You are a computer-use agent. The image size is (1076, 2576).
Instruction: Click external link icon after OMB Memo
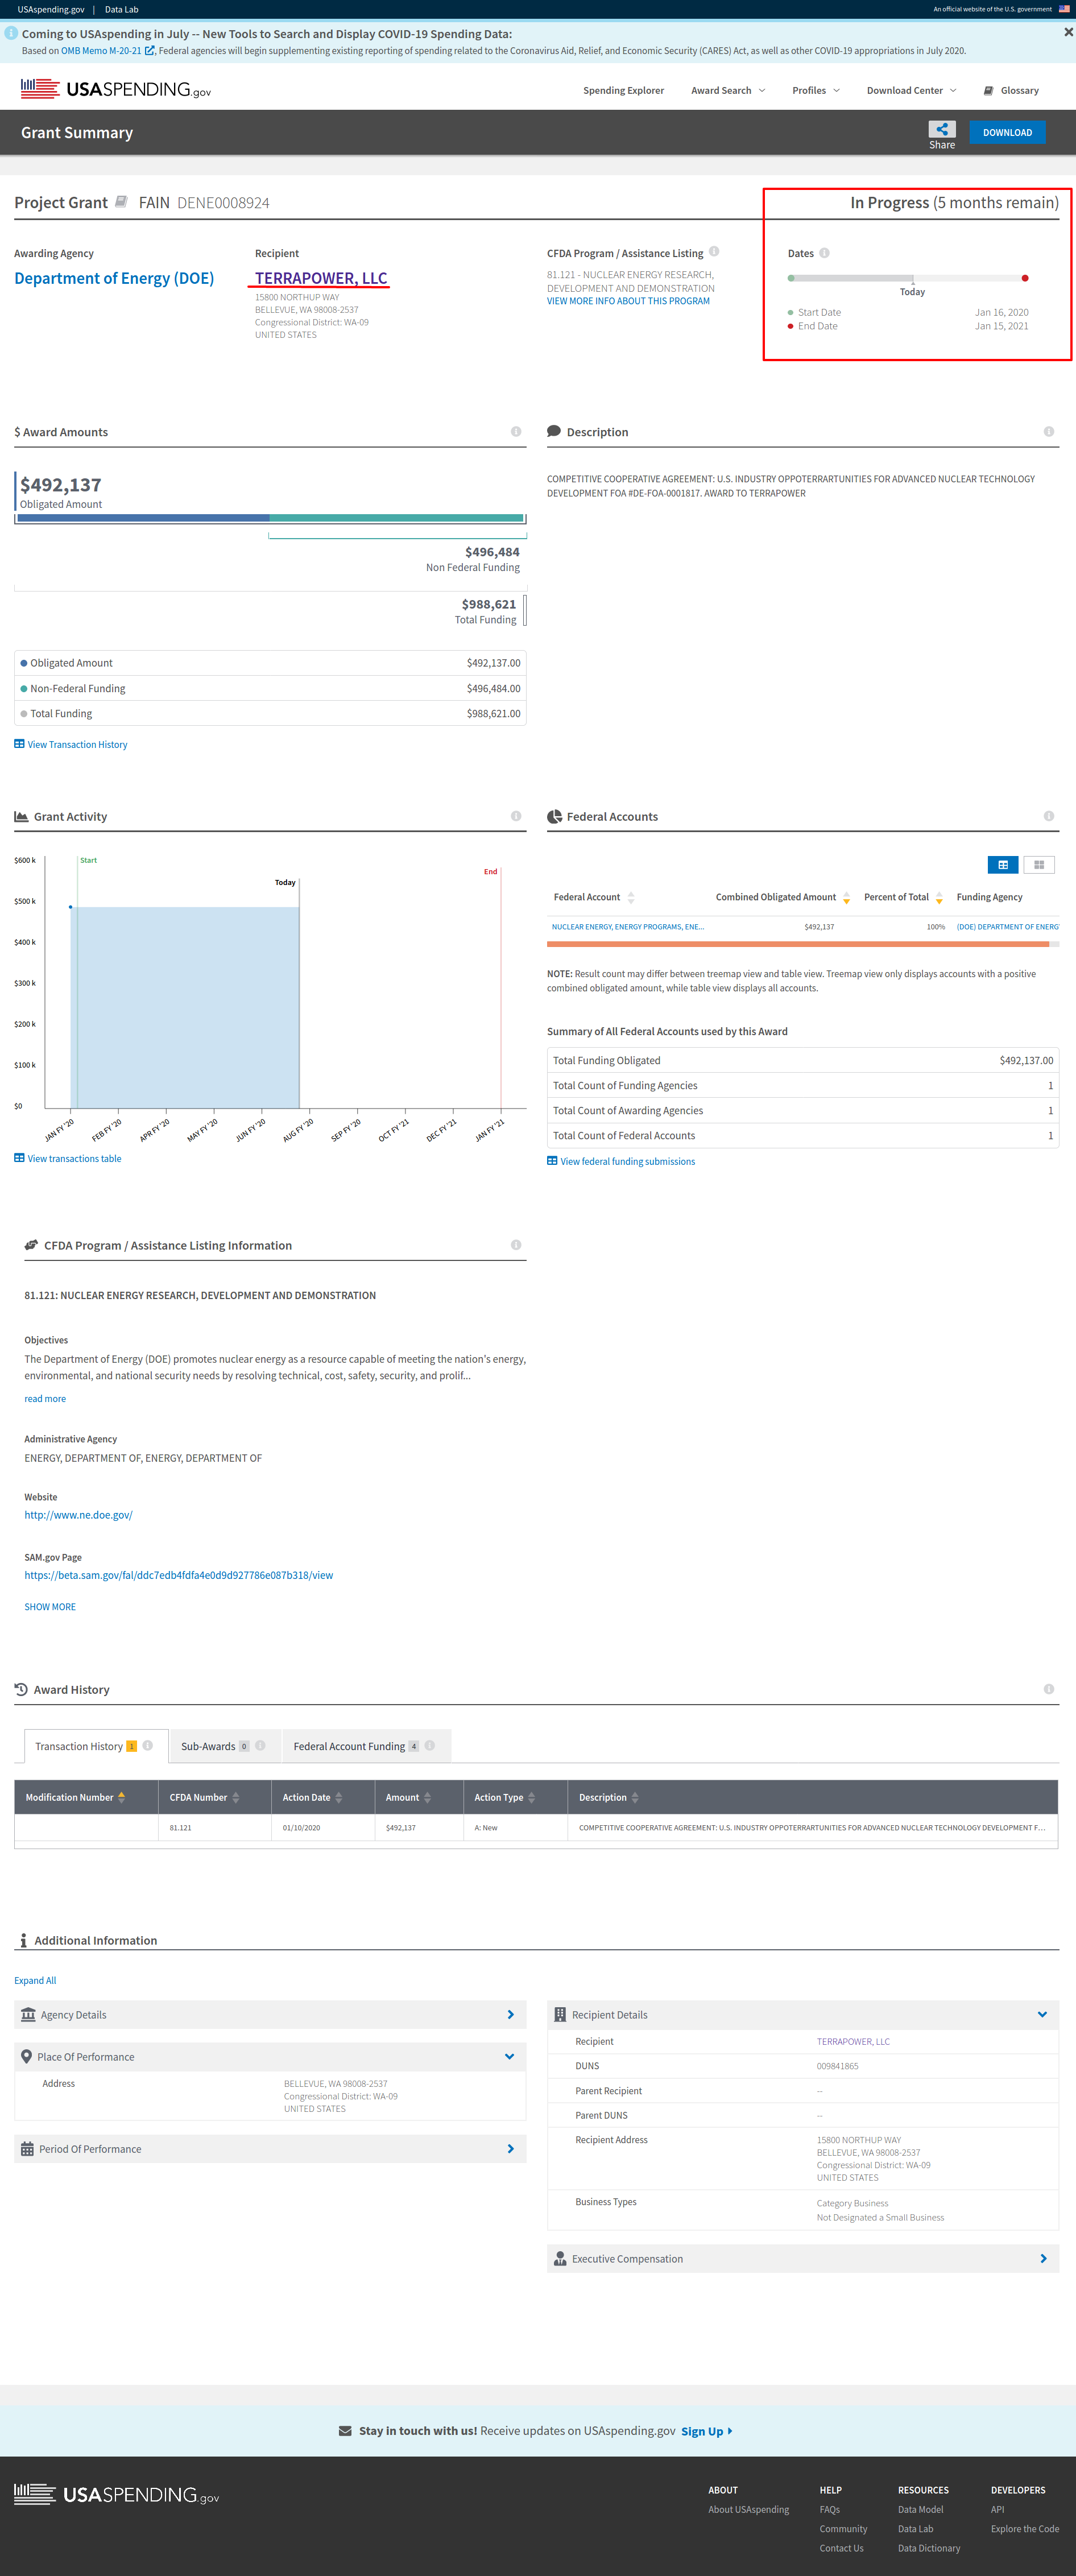coord(150,50)
